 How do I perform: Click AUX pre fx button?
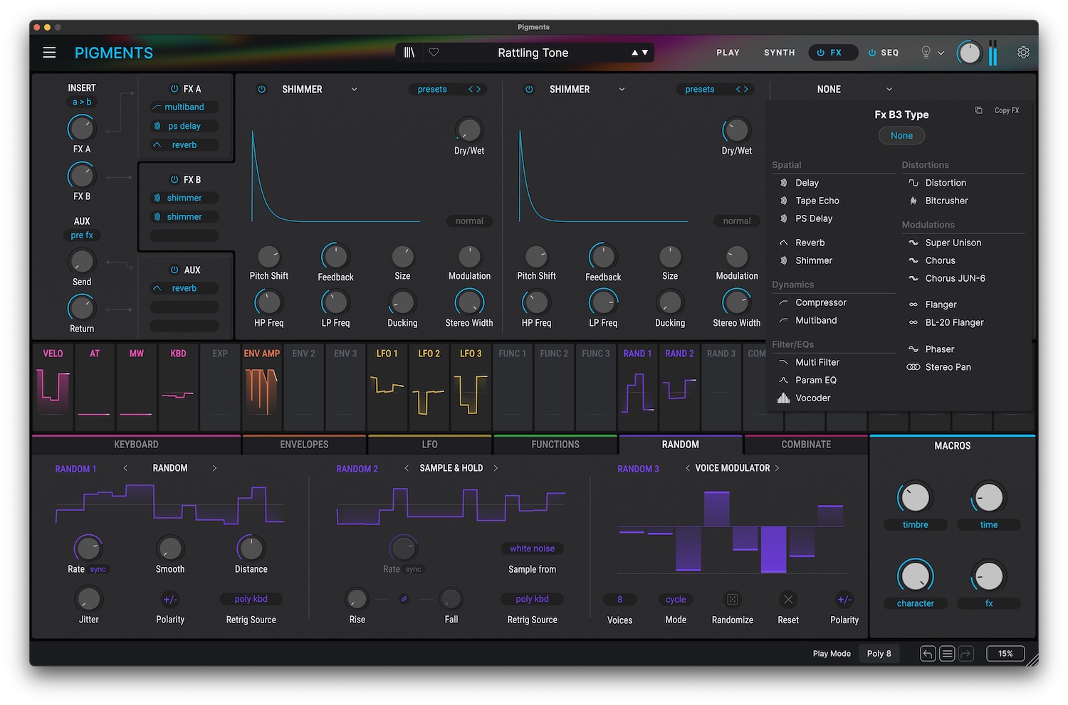(x=82, y=235)
